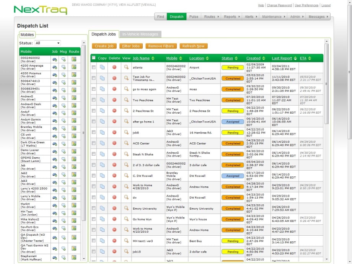Sort table by Job Name column
Image resolution: width=352 pixels, height=264 pixels.
141,59
